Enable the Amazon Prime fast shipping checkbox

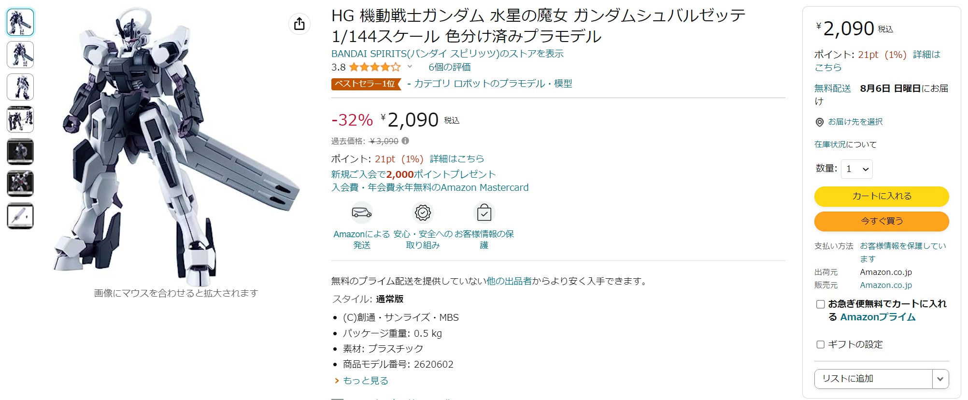820,304
